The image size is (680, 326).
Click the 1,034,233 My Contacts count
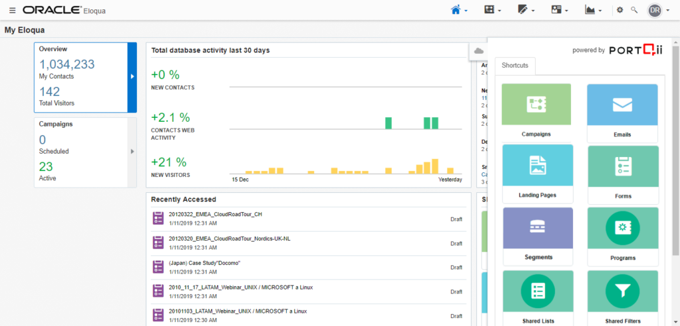pyautogui.click(x=67, y=64)
